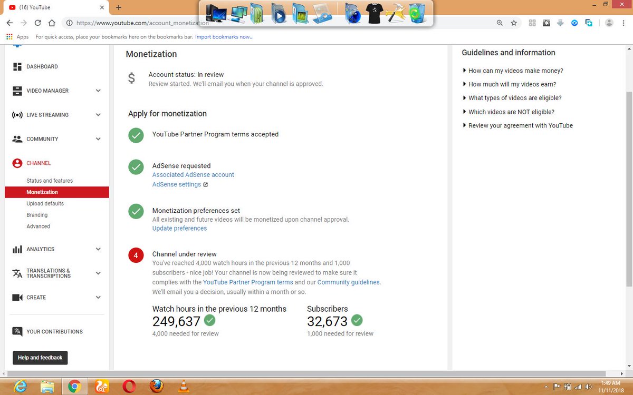633x395 pixels.
Task: Click the external-link icon beside AdSense settings
Action: pos(206,185)
